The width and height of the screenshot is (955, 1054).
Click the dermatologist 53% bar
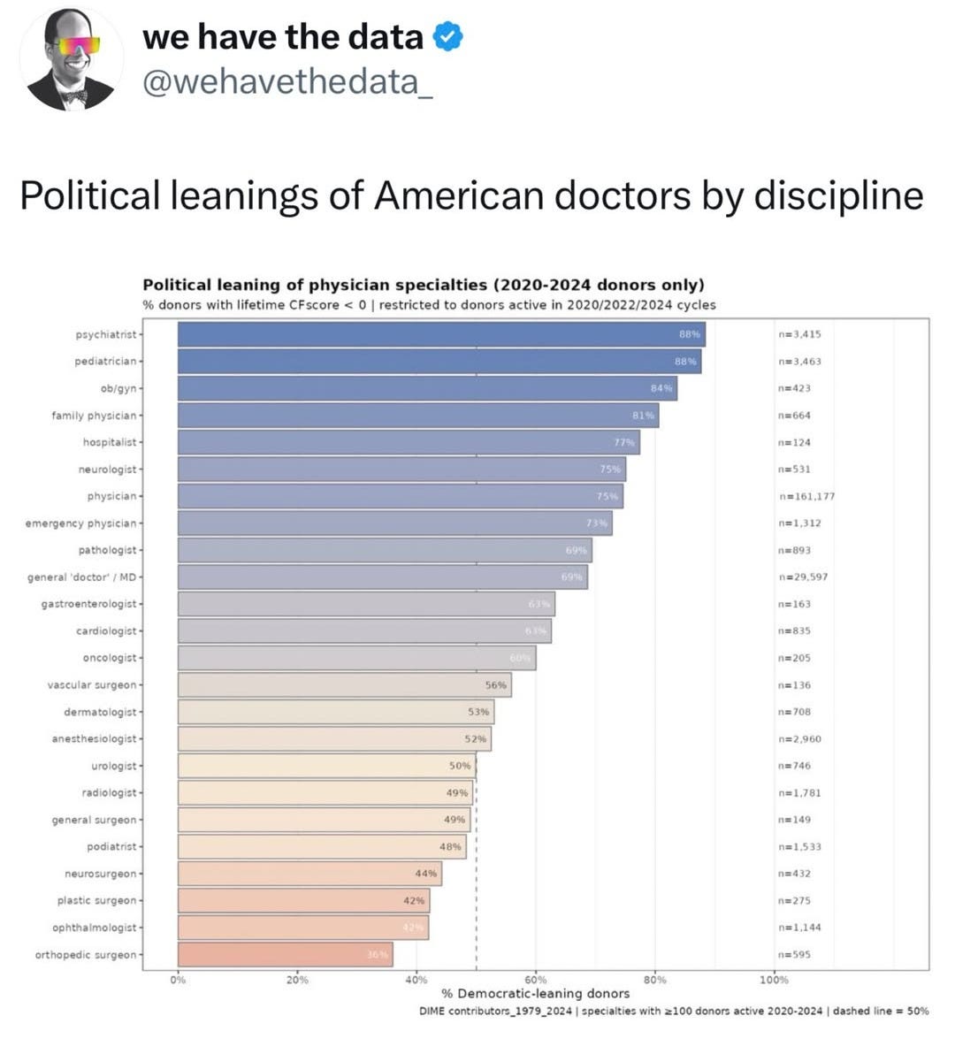[x=336, y=712]
